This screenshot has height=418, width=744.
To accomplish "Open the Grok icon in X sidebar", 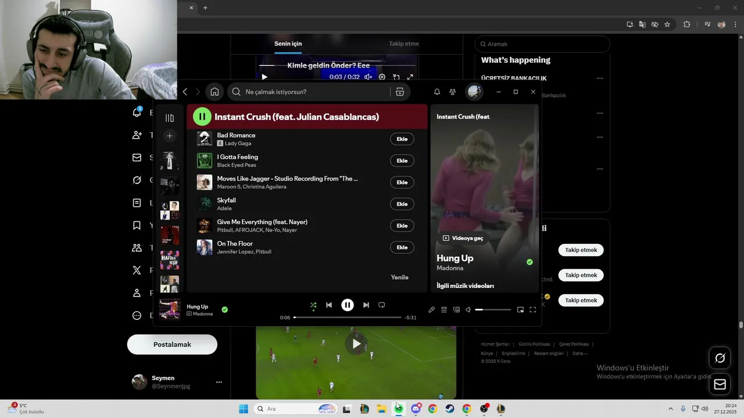I will [137, 180].
